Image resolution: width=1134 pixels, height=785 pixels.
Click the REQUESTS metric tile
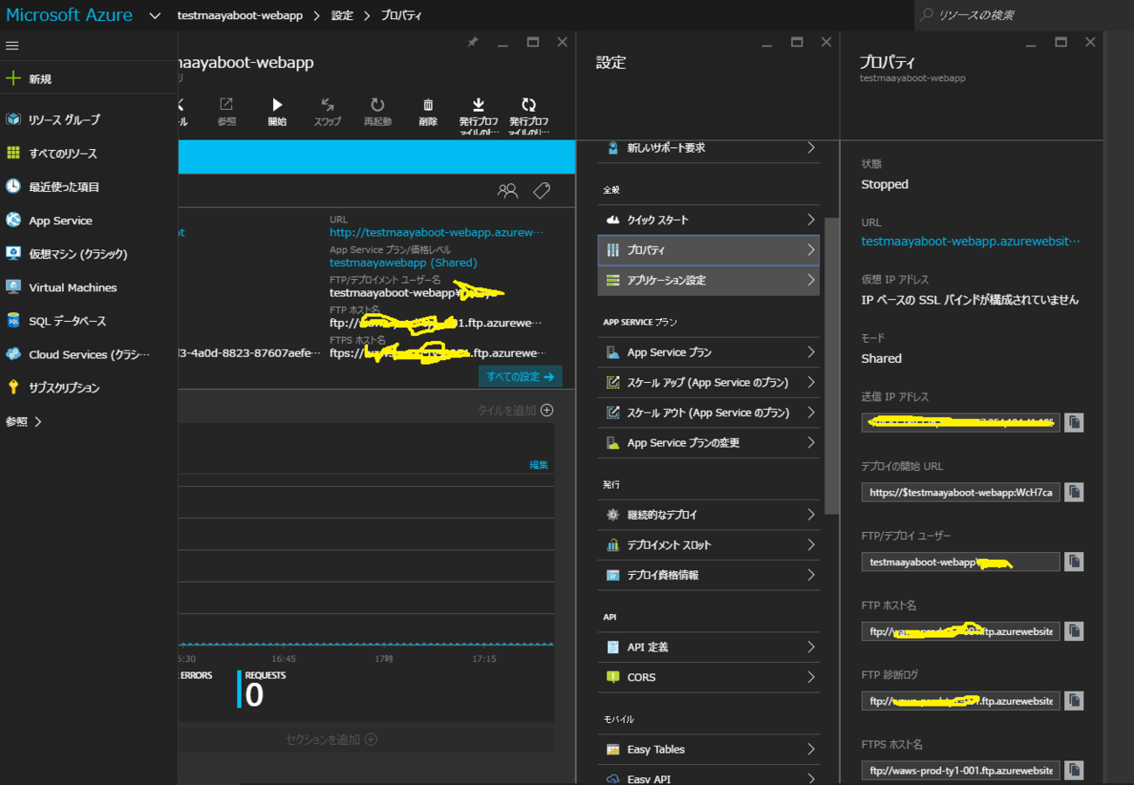point(262,688)
